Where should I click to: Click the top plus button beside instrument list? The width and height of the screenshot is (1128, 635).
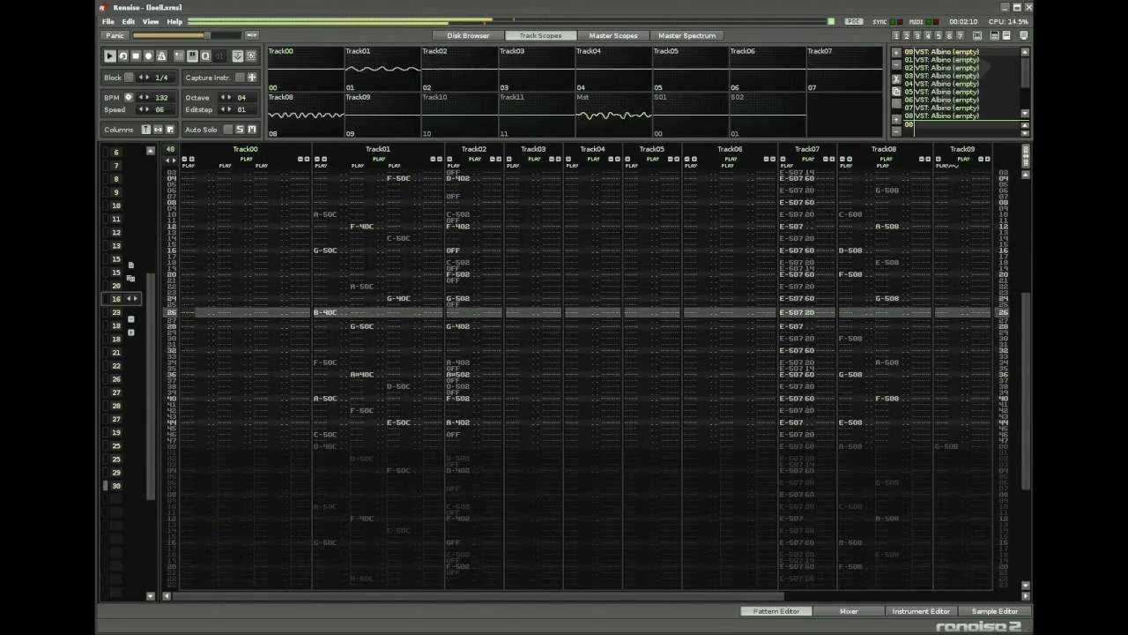click(896, 52)
